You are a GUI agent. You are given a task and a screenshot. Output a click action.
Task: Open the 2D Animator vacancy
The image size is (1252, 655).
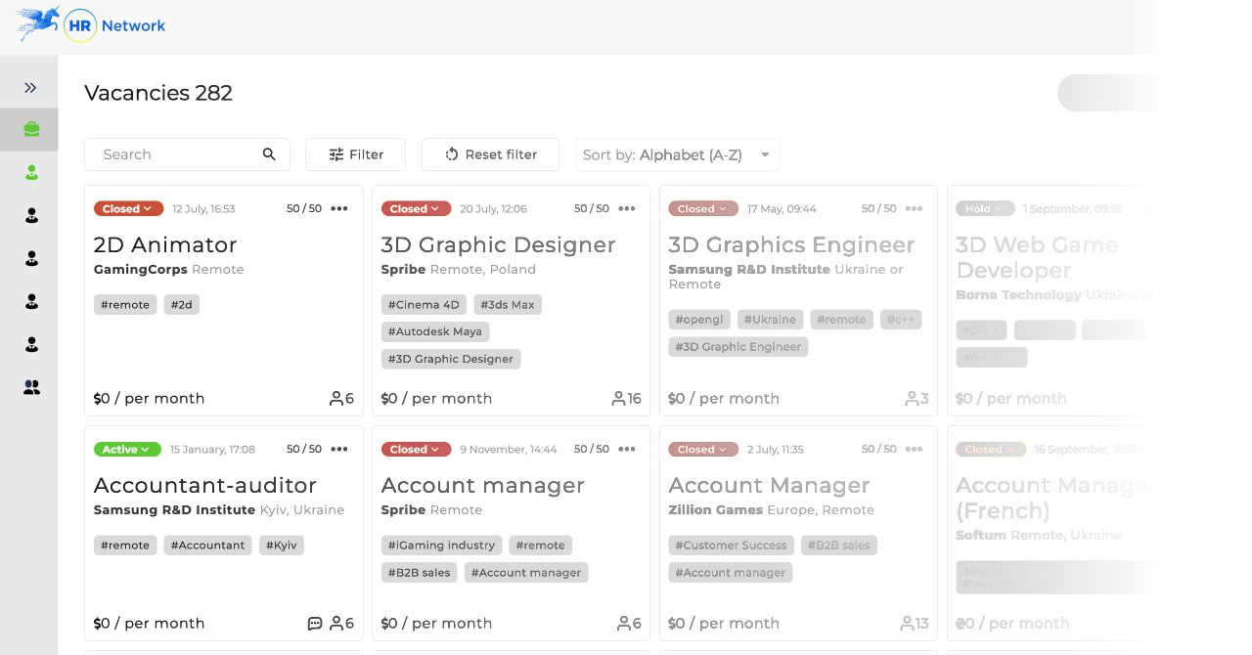pyautogui.click(x=165, y=244)
